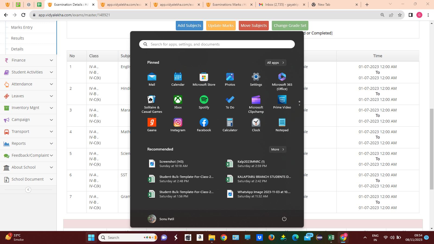This screenshot has height=244, width=434.
Task: Launch the Xbox app
Action: (178, 102)
